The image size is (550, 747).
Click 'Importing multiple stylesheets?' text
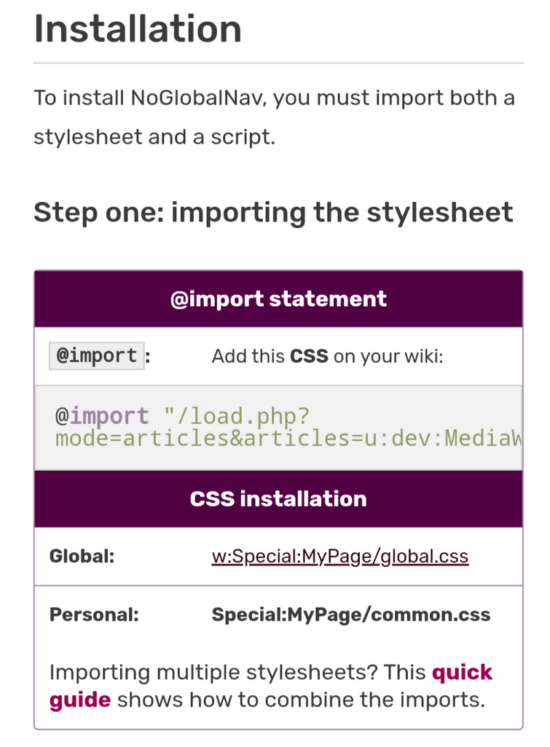[214, 673]
